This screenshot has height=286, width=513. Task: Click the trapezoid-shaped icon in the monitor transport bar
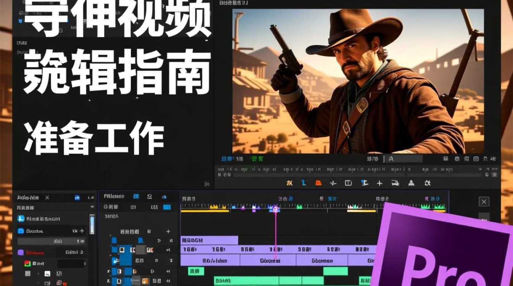tap(411, 183)
